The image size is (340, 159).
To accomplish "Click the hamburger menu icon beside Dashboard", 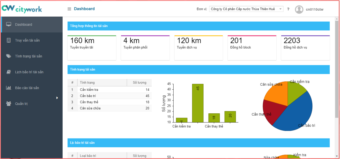I will (x=69, y=9).
